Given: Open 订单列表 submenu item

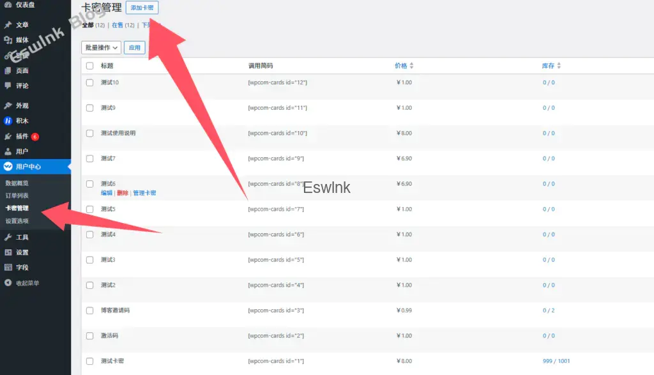Looking at the screenshot, I should click(17, 195).
